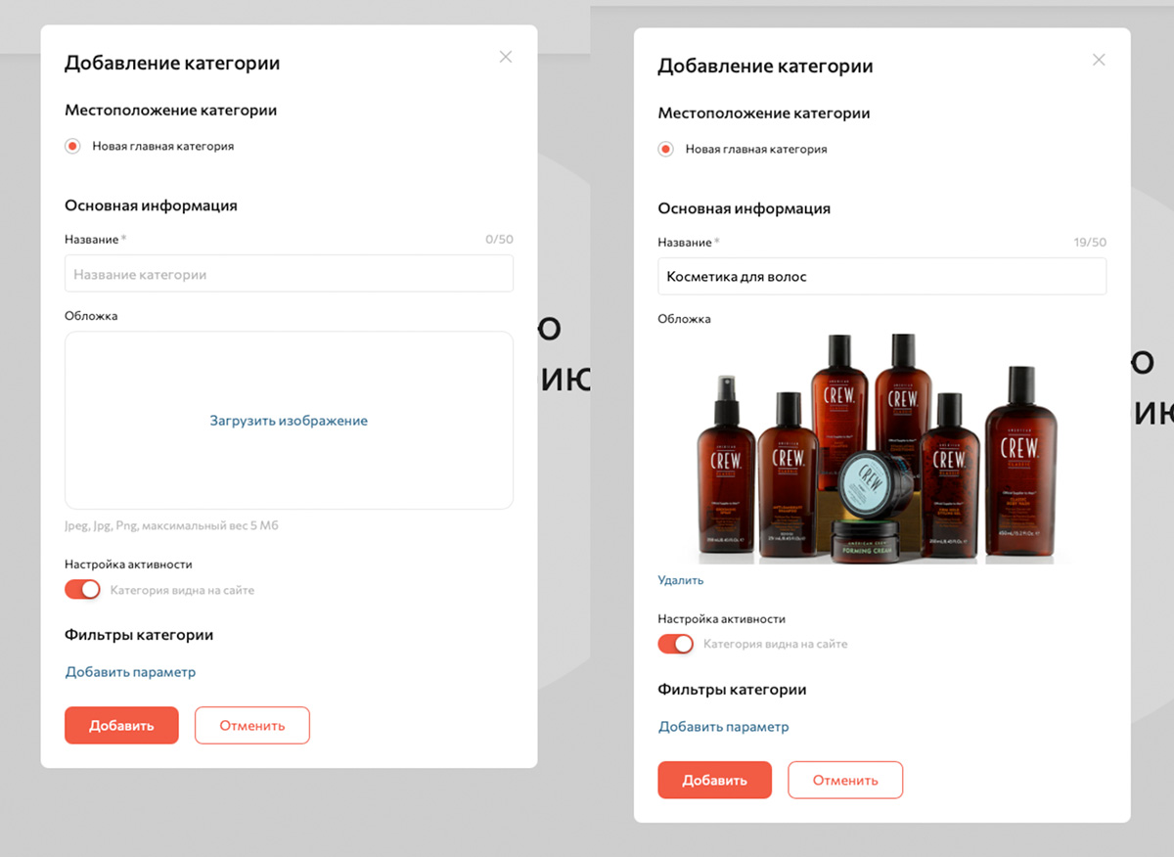Click 'Фильтры категории' heading in right dialog
1174x857 pixels.
(x=732, y=690)
